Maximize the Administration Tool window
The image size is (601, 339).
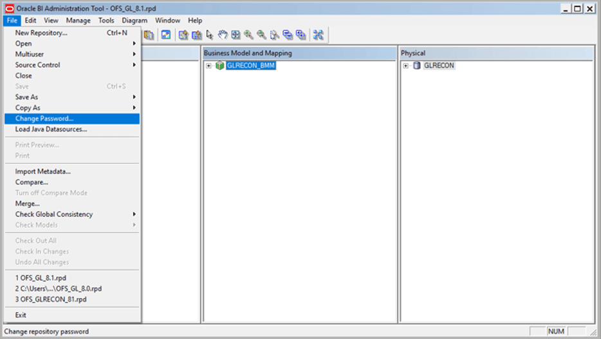tap(577, 8)
